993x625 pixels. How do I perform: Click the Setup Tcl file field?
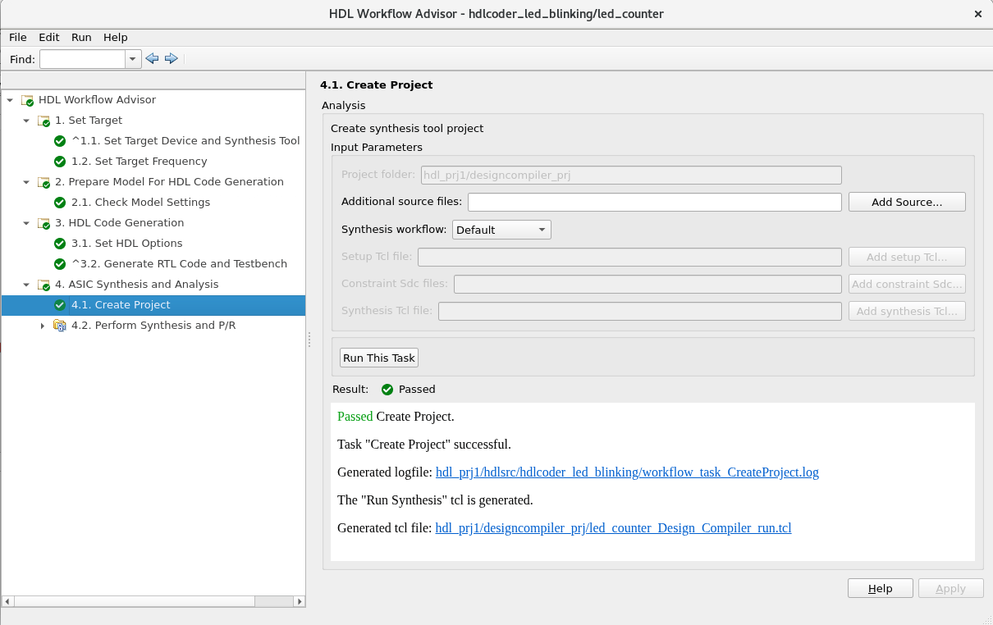point(629,257)
